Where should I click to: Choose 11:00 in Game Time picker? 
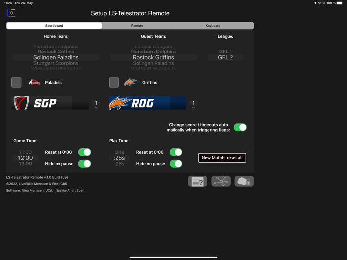[25, 152]
